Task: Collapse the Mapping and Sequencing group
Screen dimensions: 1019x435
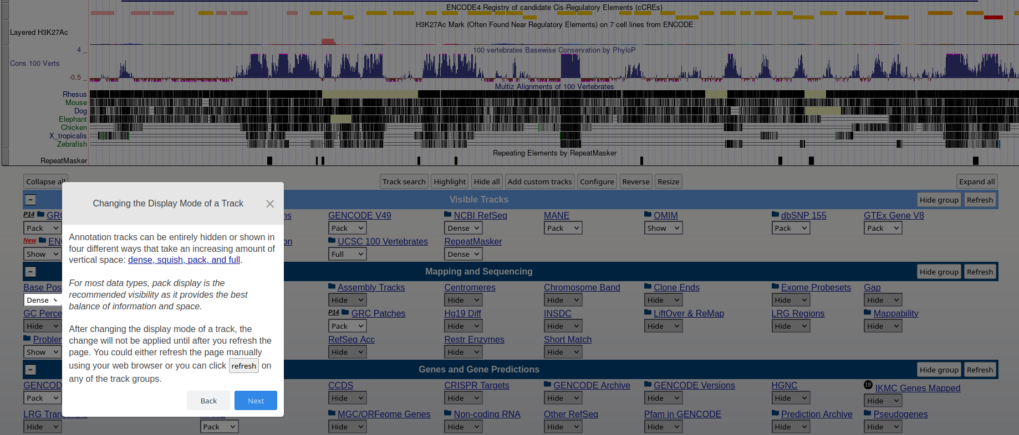Action: (31, 272)
